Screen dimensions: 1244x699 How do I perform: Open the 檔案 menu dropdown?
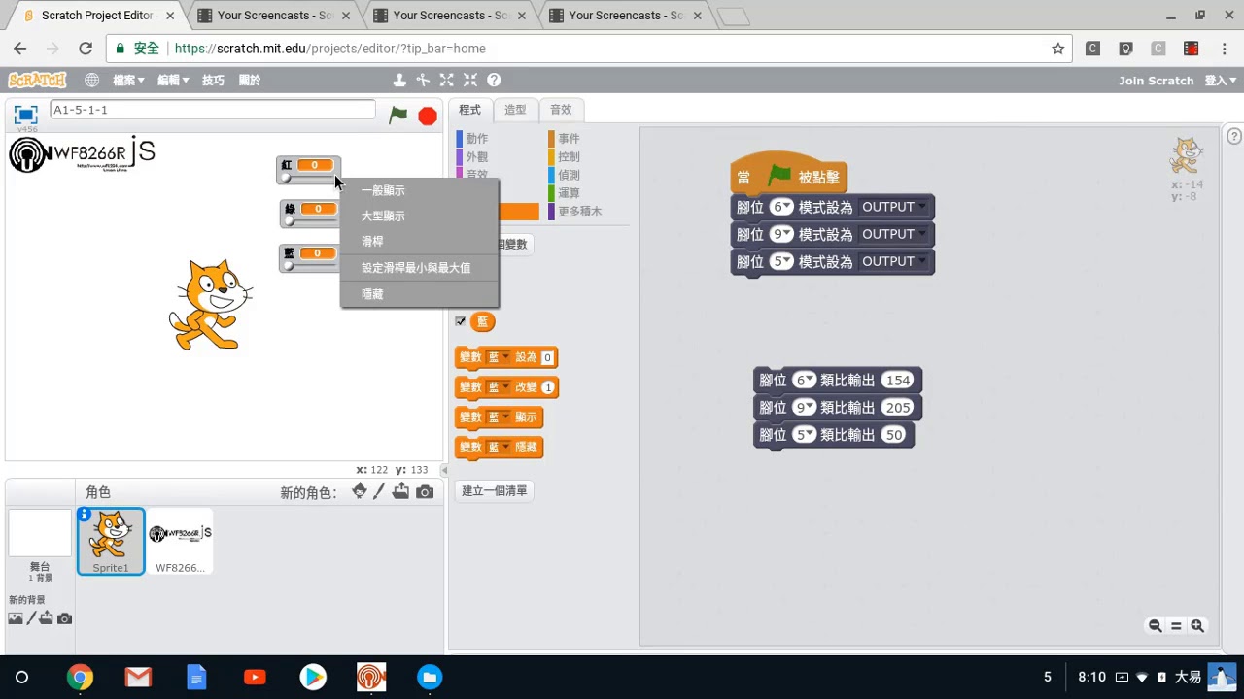pyautogui.click(x=128, y=81)
